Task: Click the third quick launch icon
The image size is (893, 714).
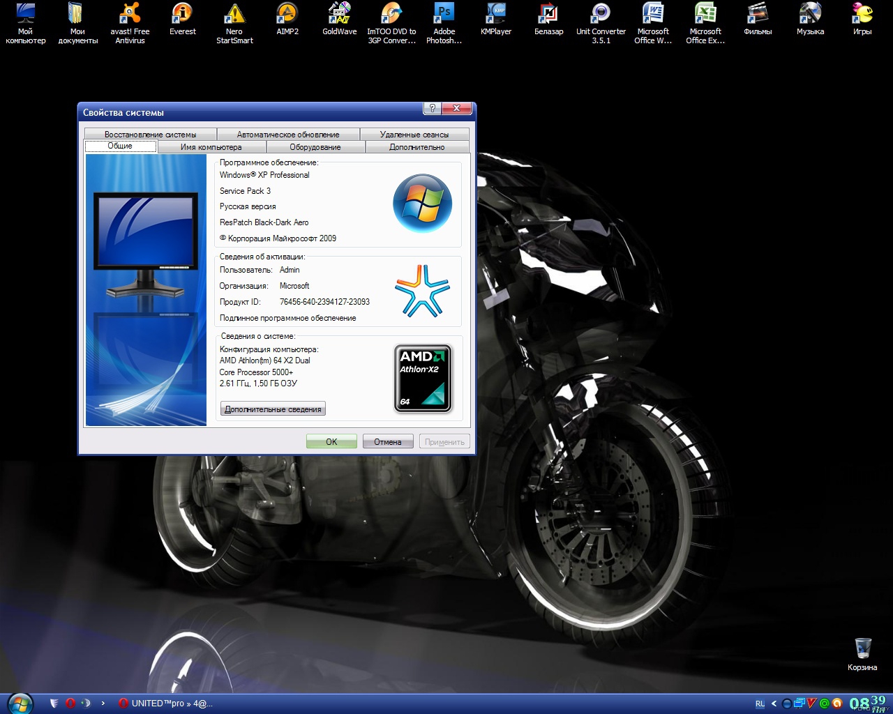Action: pyautogui.click(x=86, y=703)
